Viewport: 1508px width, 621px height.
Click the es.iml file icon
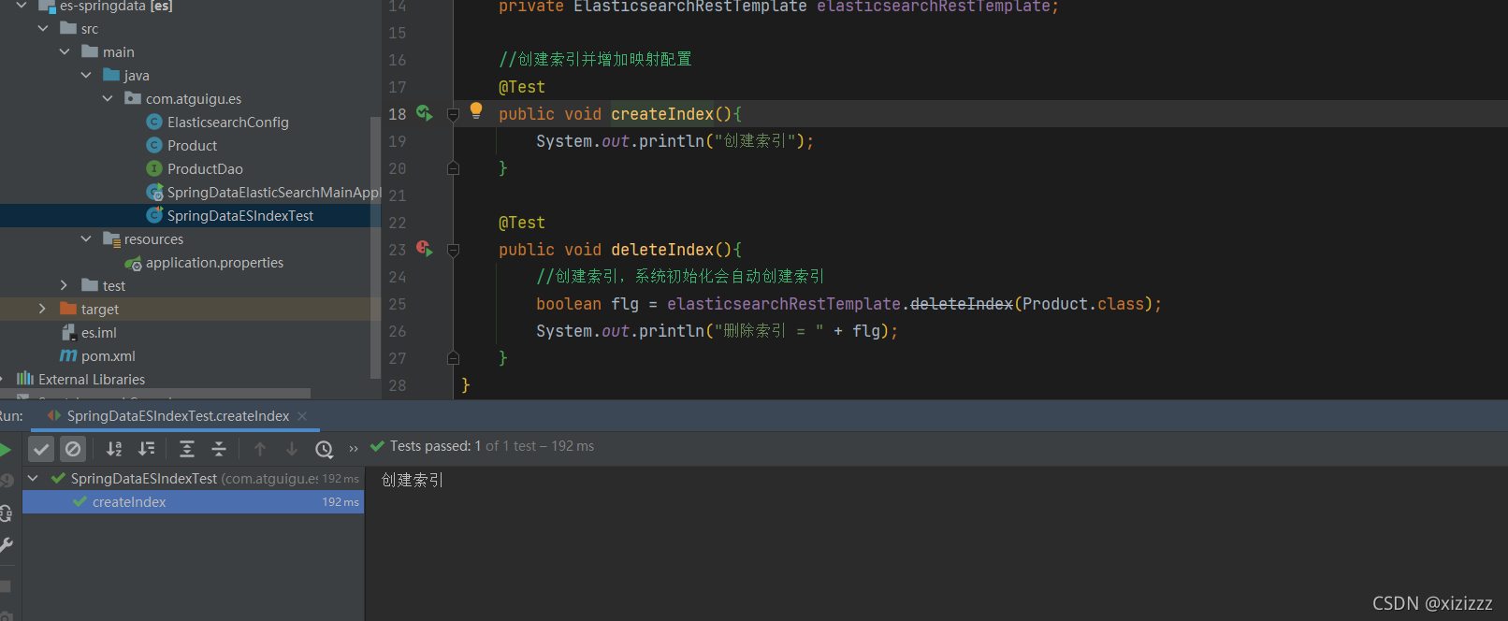68,332
